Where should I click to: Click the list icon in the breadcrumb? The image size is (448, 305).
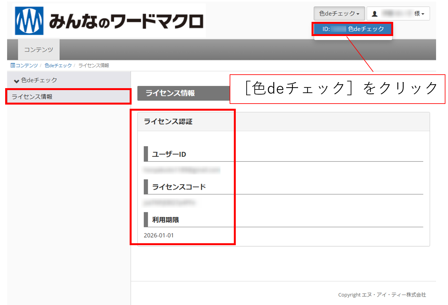[13, 65]
